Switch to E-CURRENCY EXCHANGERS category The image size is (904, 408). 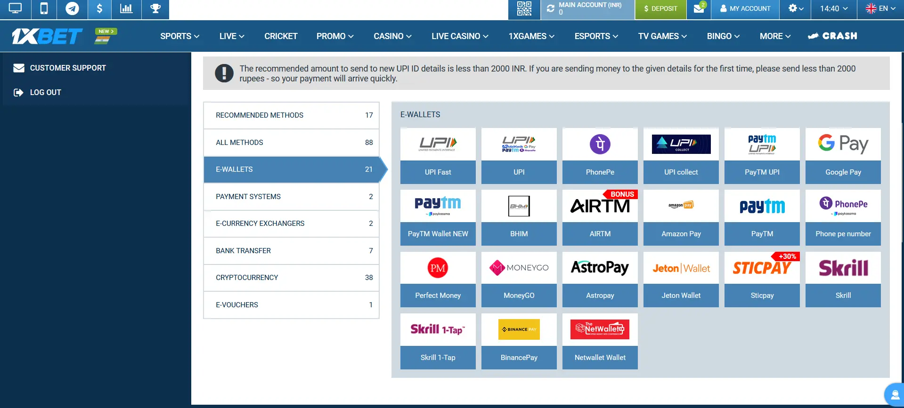[x=291, y=224]
